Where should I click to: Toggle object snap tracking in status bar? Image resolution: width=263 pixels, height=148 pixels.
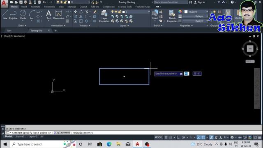(199, 137)
